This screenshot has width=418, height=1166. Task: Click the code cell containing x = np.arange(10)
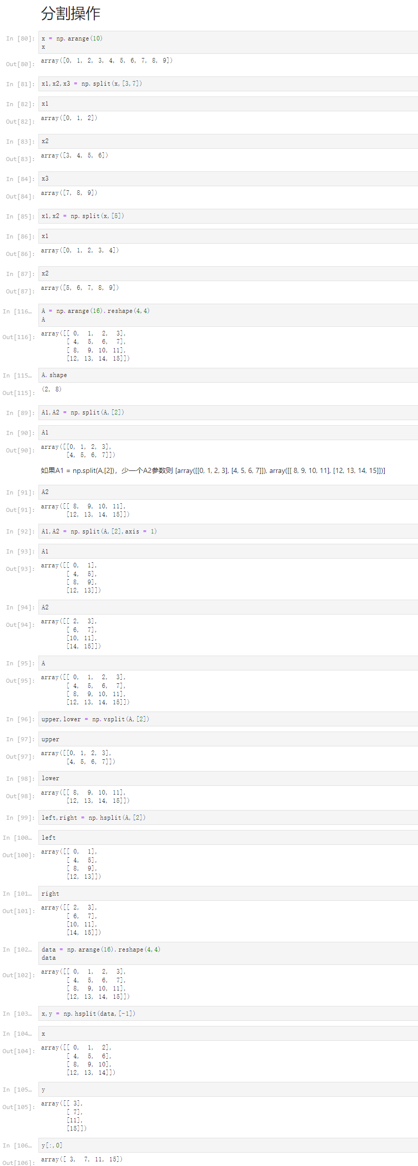pyautogui.click(x=228, y=43)
